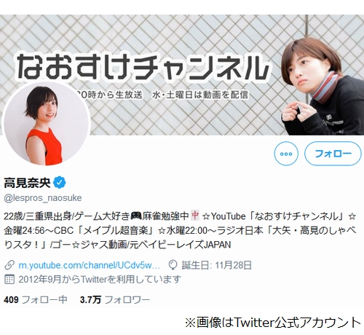Image resolution: width=364 pixels, height=335 pixels.
Task: Click the blue verified checkmark badge
Action: (60, 183)
